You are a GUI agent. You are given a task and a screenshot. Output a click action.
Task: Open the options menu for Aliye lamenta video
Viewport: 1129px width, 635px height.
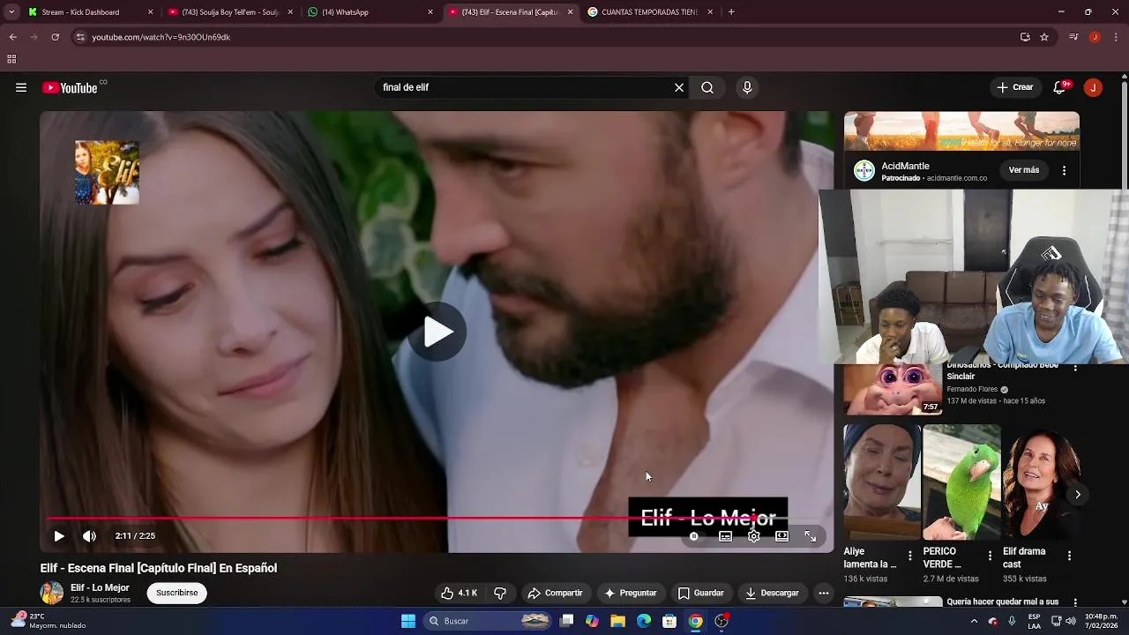(910, 556)
